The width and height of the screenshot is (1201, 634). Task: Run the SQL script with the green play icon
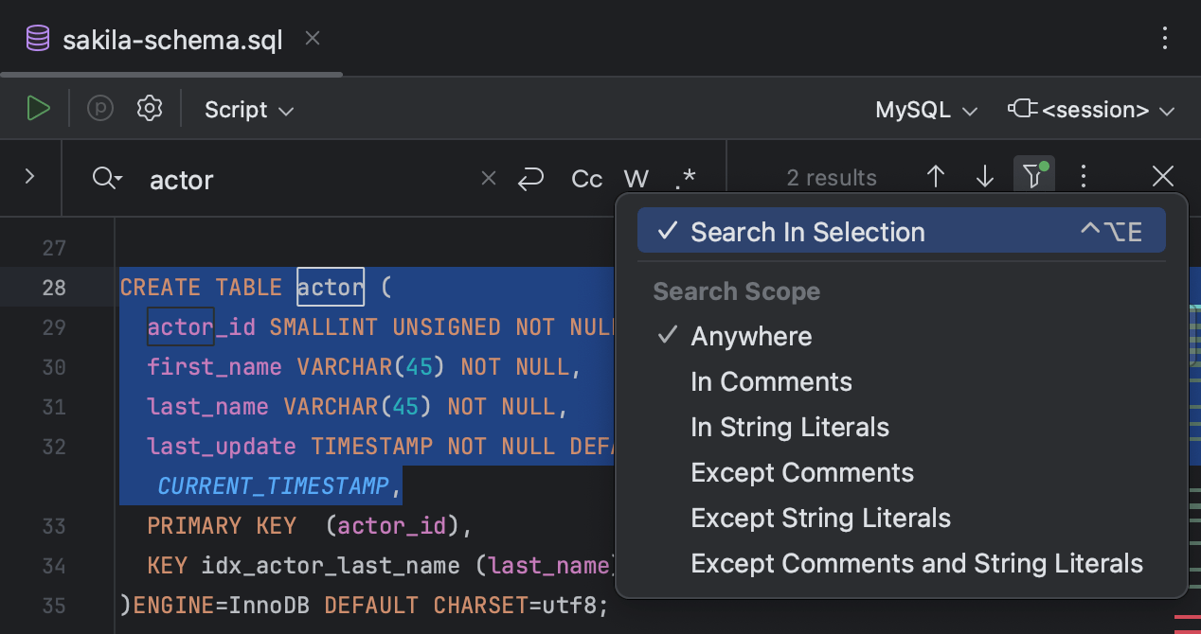click(x=38, y=108)
